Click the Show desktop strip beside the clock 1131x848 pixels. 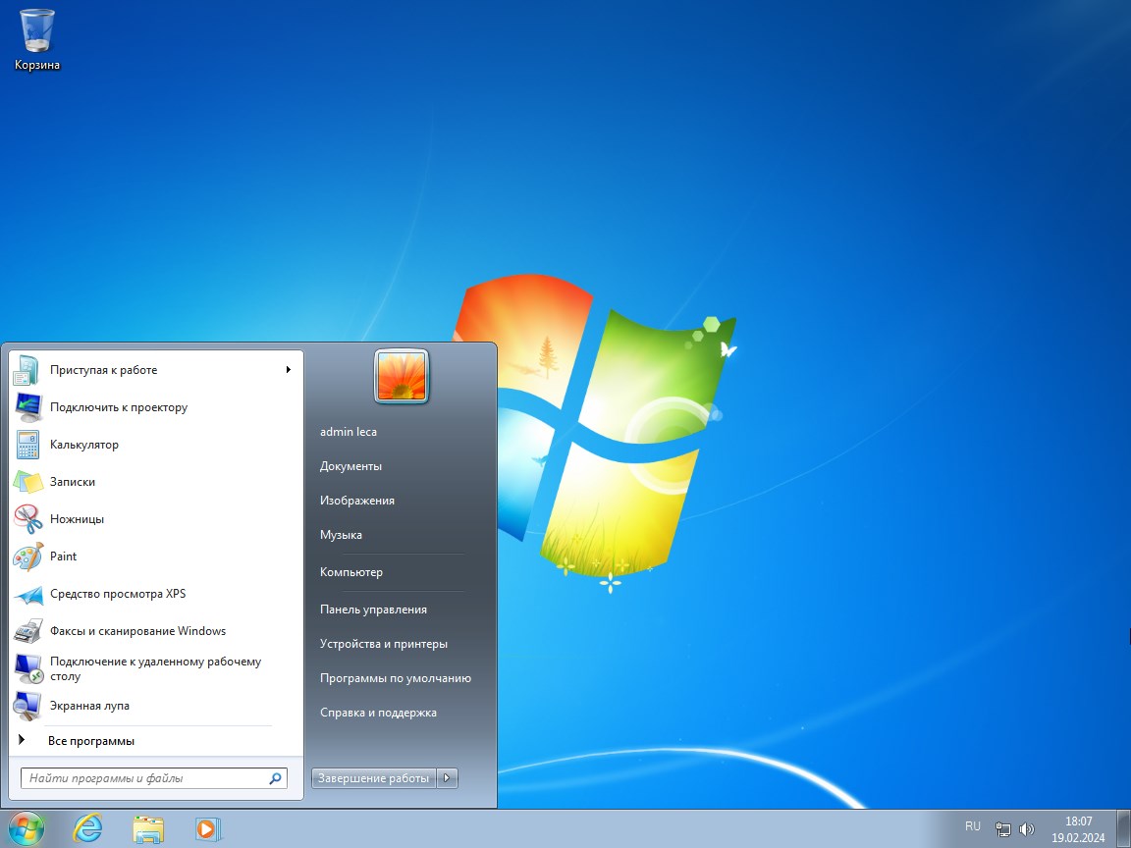coord(1123,829)
